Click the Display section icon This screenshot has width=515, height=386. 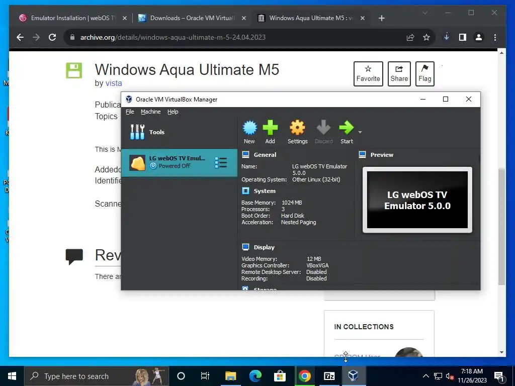click(245, 247)
